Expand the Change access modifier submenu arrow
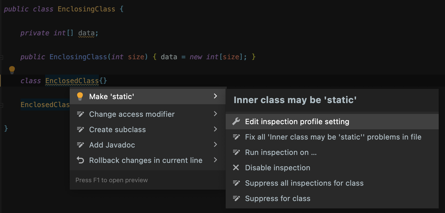 point(216,114)
